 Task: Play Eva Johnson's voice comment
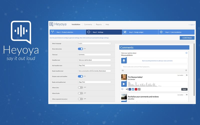(x=124, y=84)
